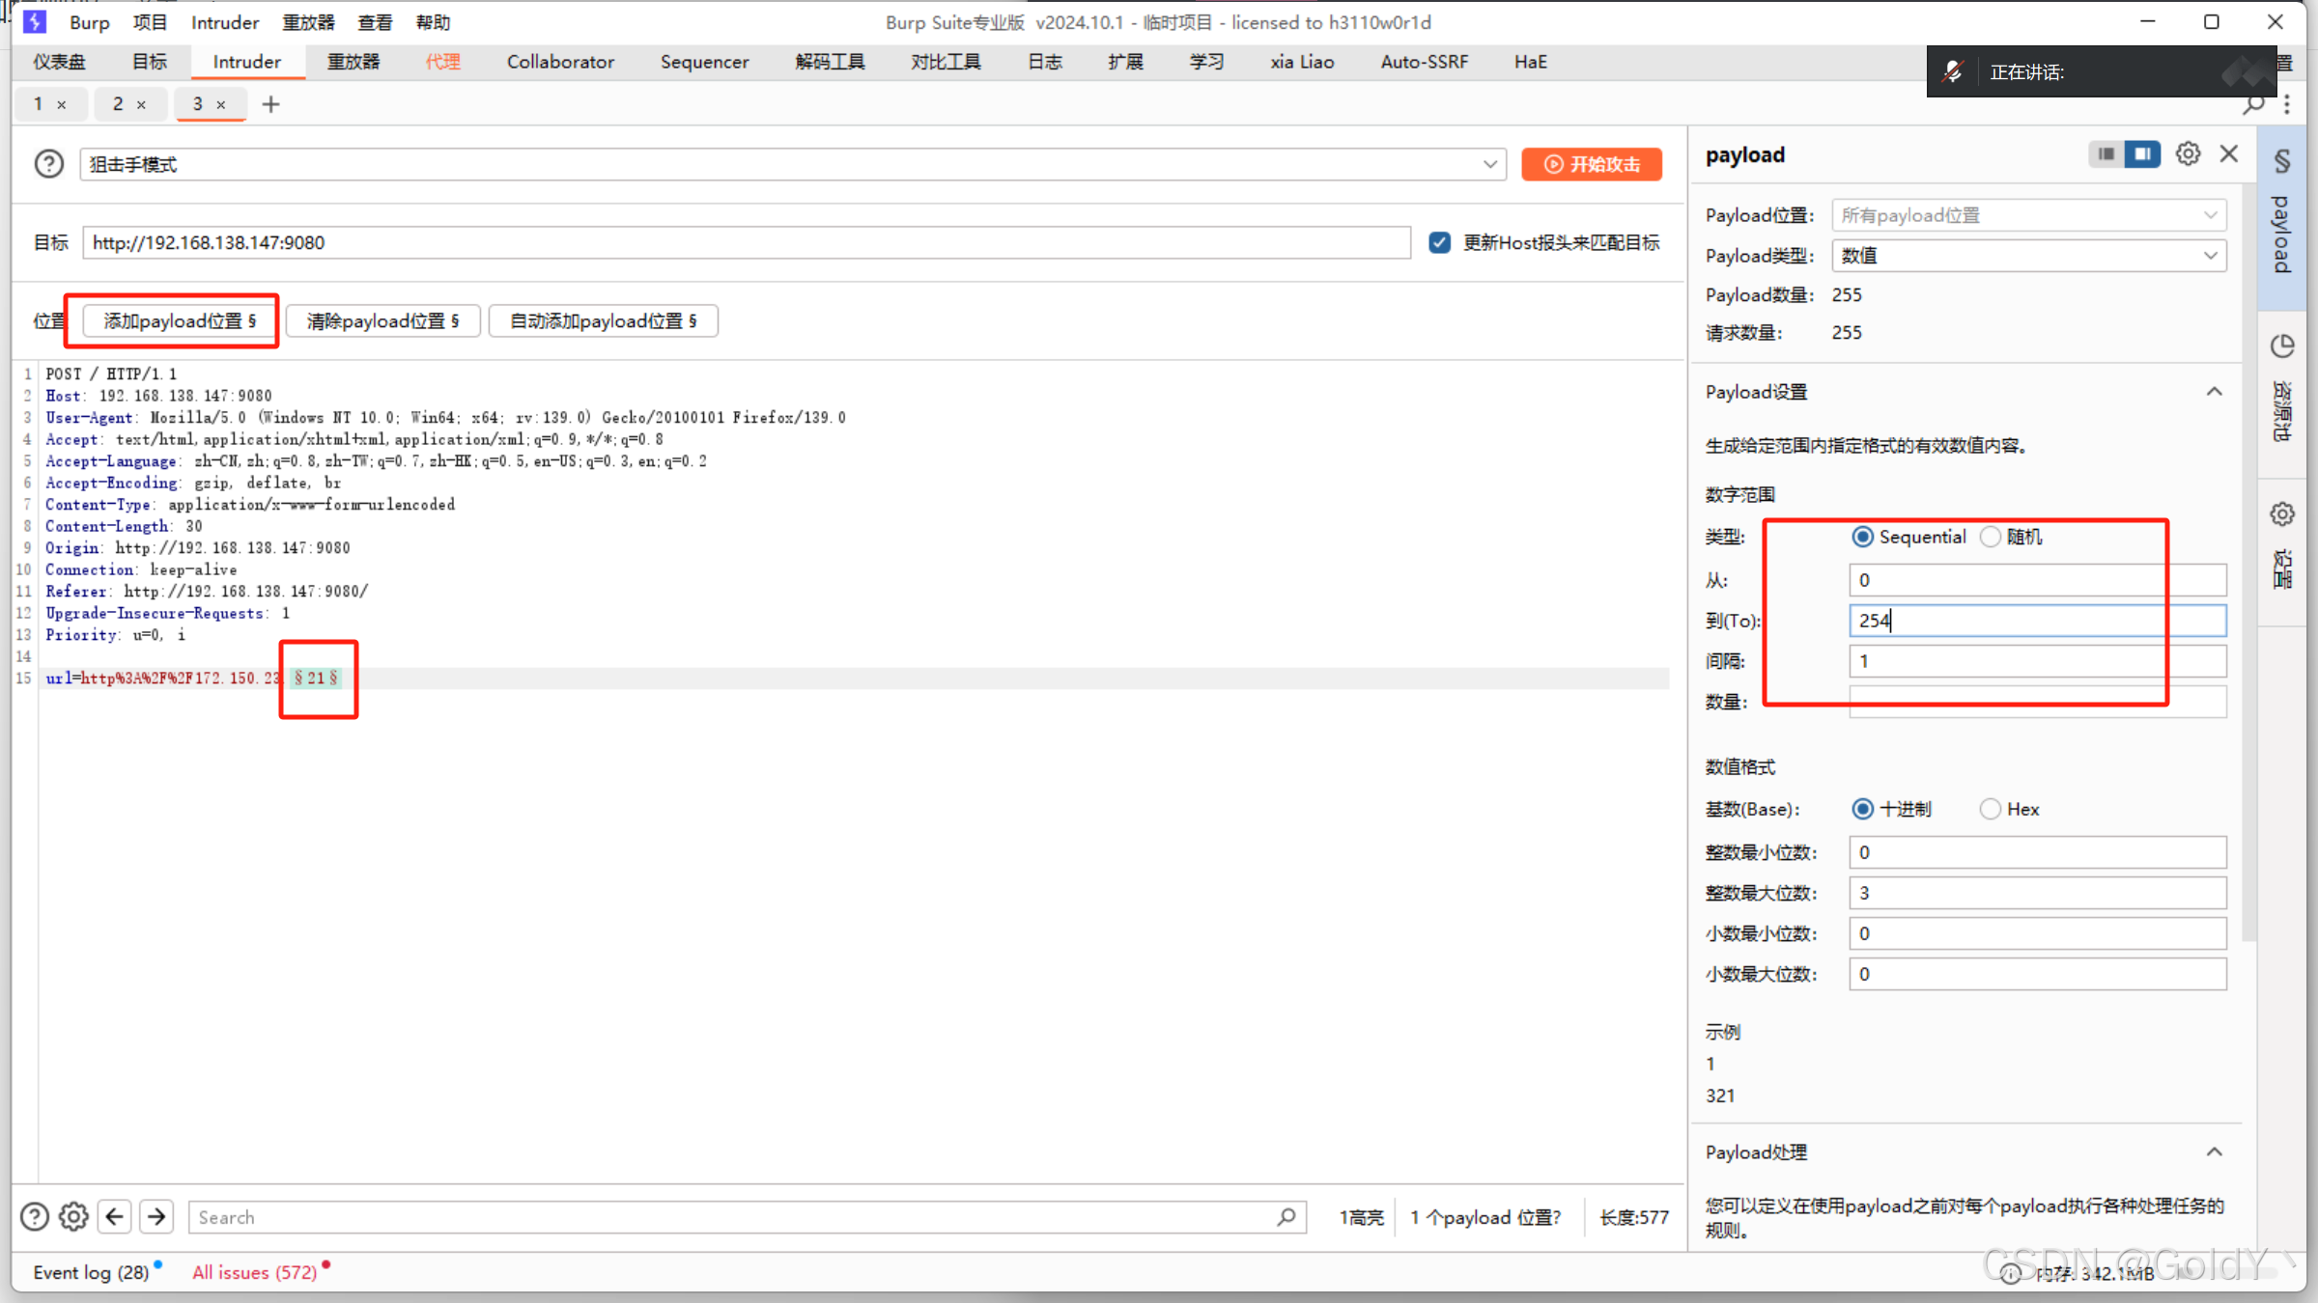Select the 随机 number range radio button
This screenshot has height=1303, width=2318.
pos(1991,537)
